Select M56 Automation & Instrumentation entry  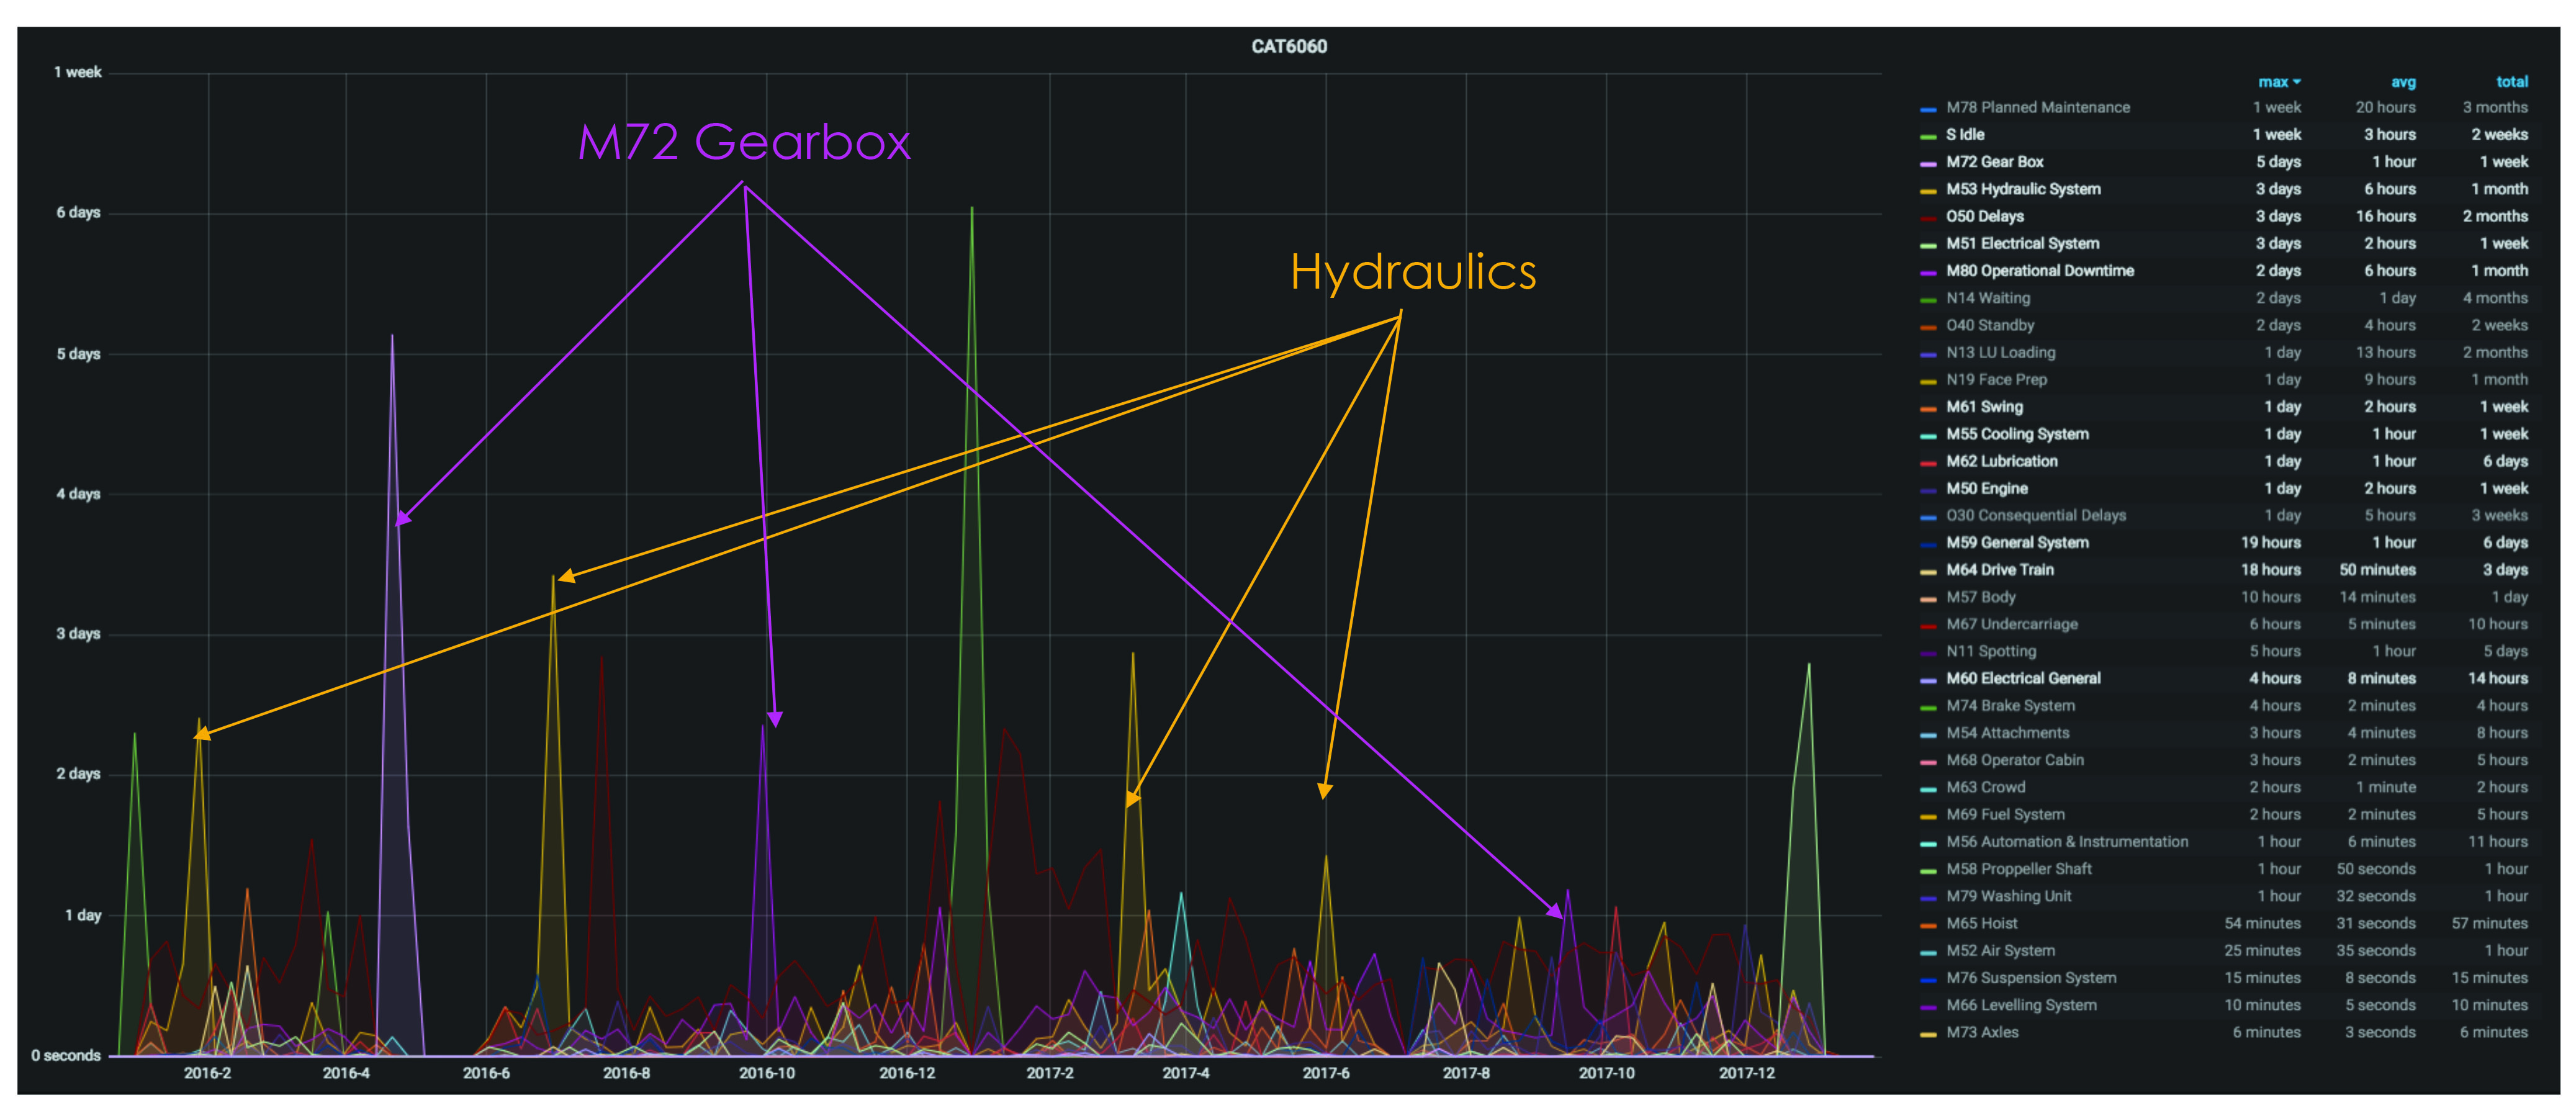tap(2067, 842)
